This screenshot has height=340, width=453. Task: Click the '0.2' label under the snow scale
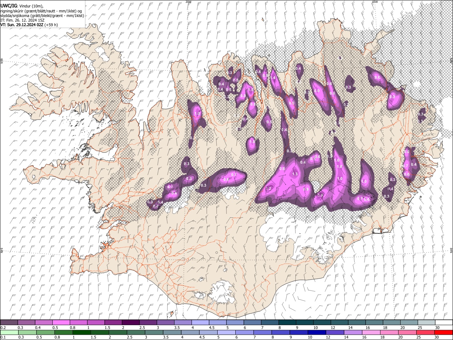point(2,328)
